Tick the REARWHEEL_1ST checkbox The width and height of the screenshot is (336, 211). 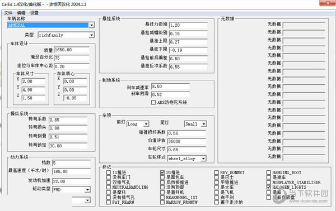coord(162,198)
